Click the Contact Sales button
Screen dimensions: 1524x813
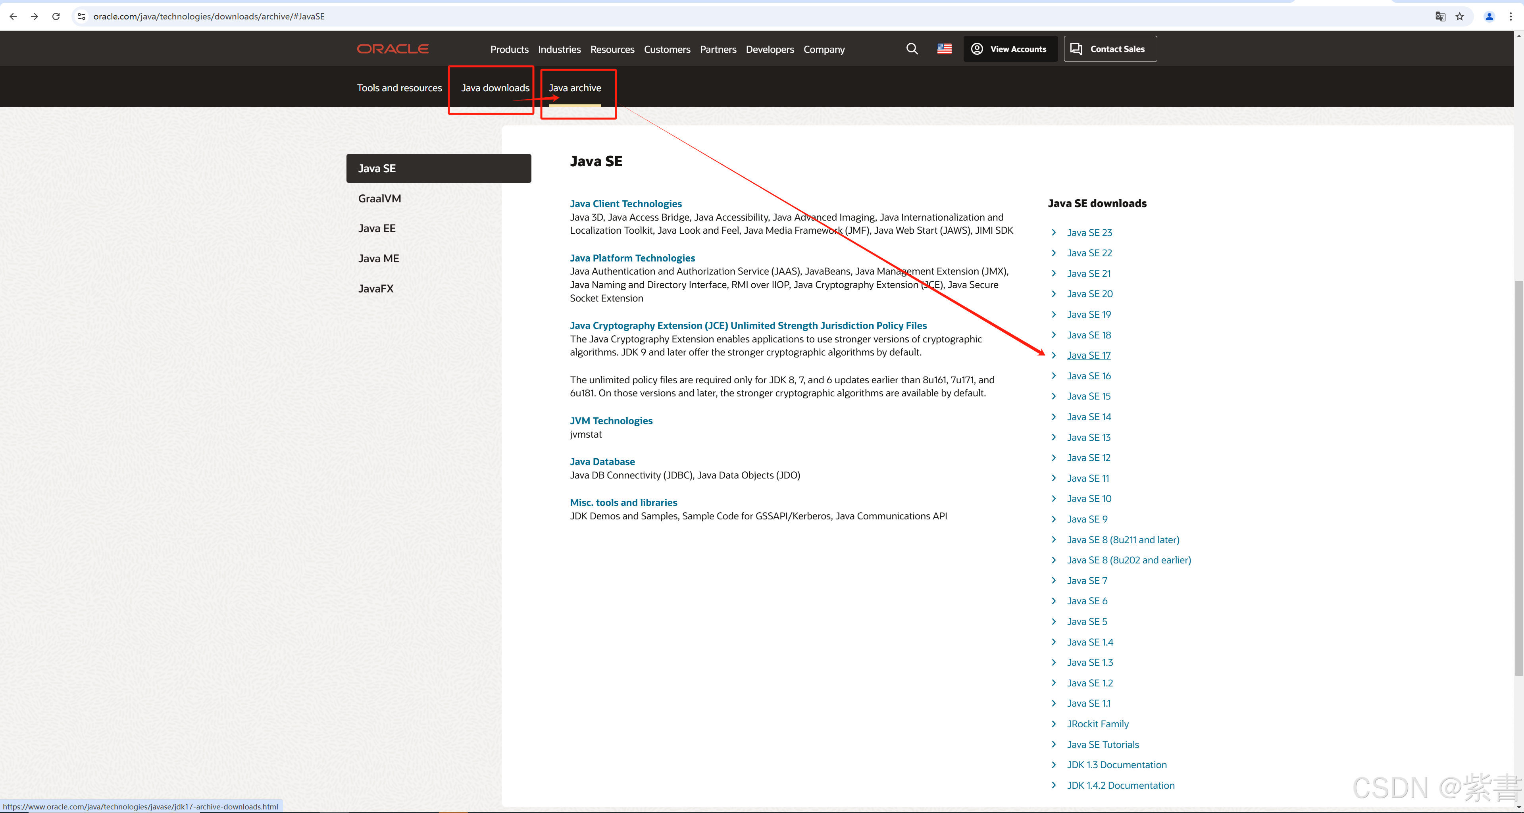(x=1110, y=49)
